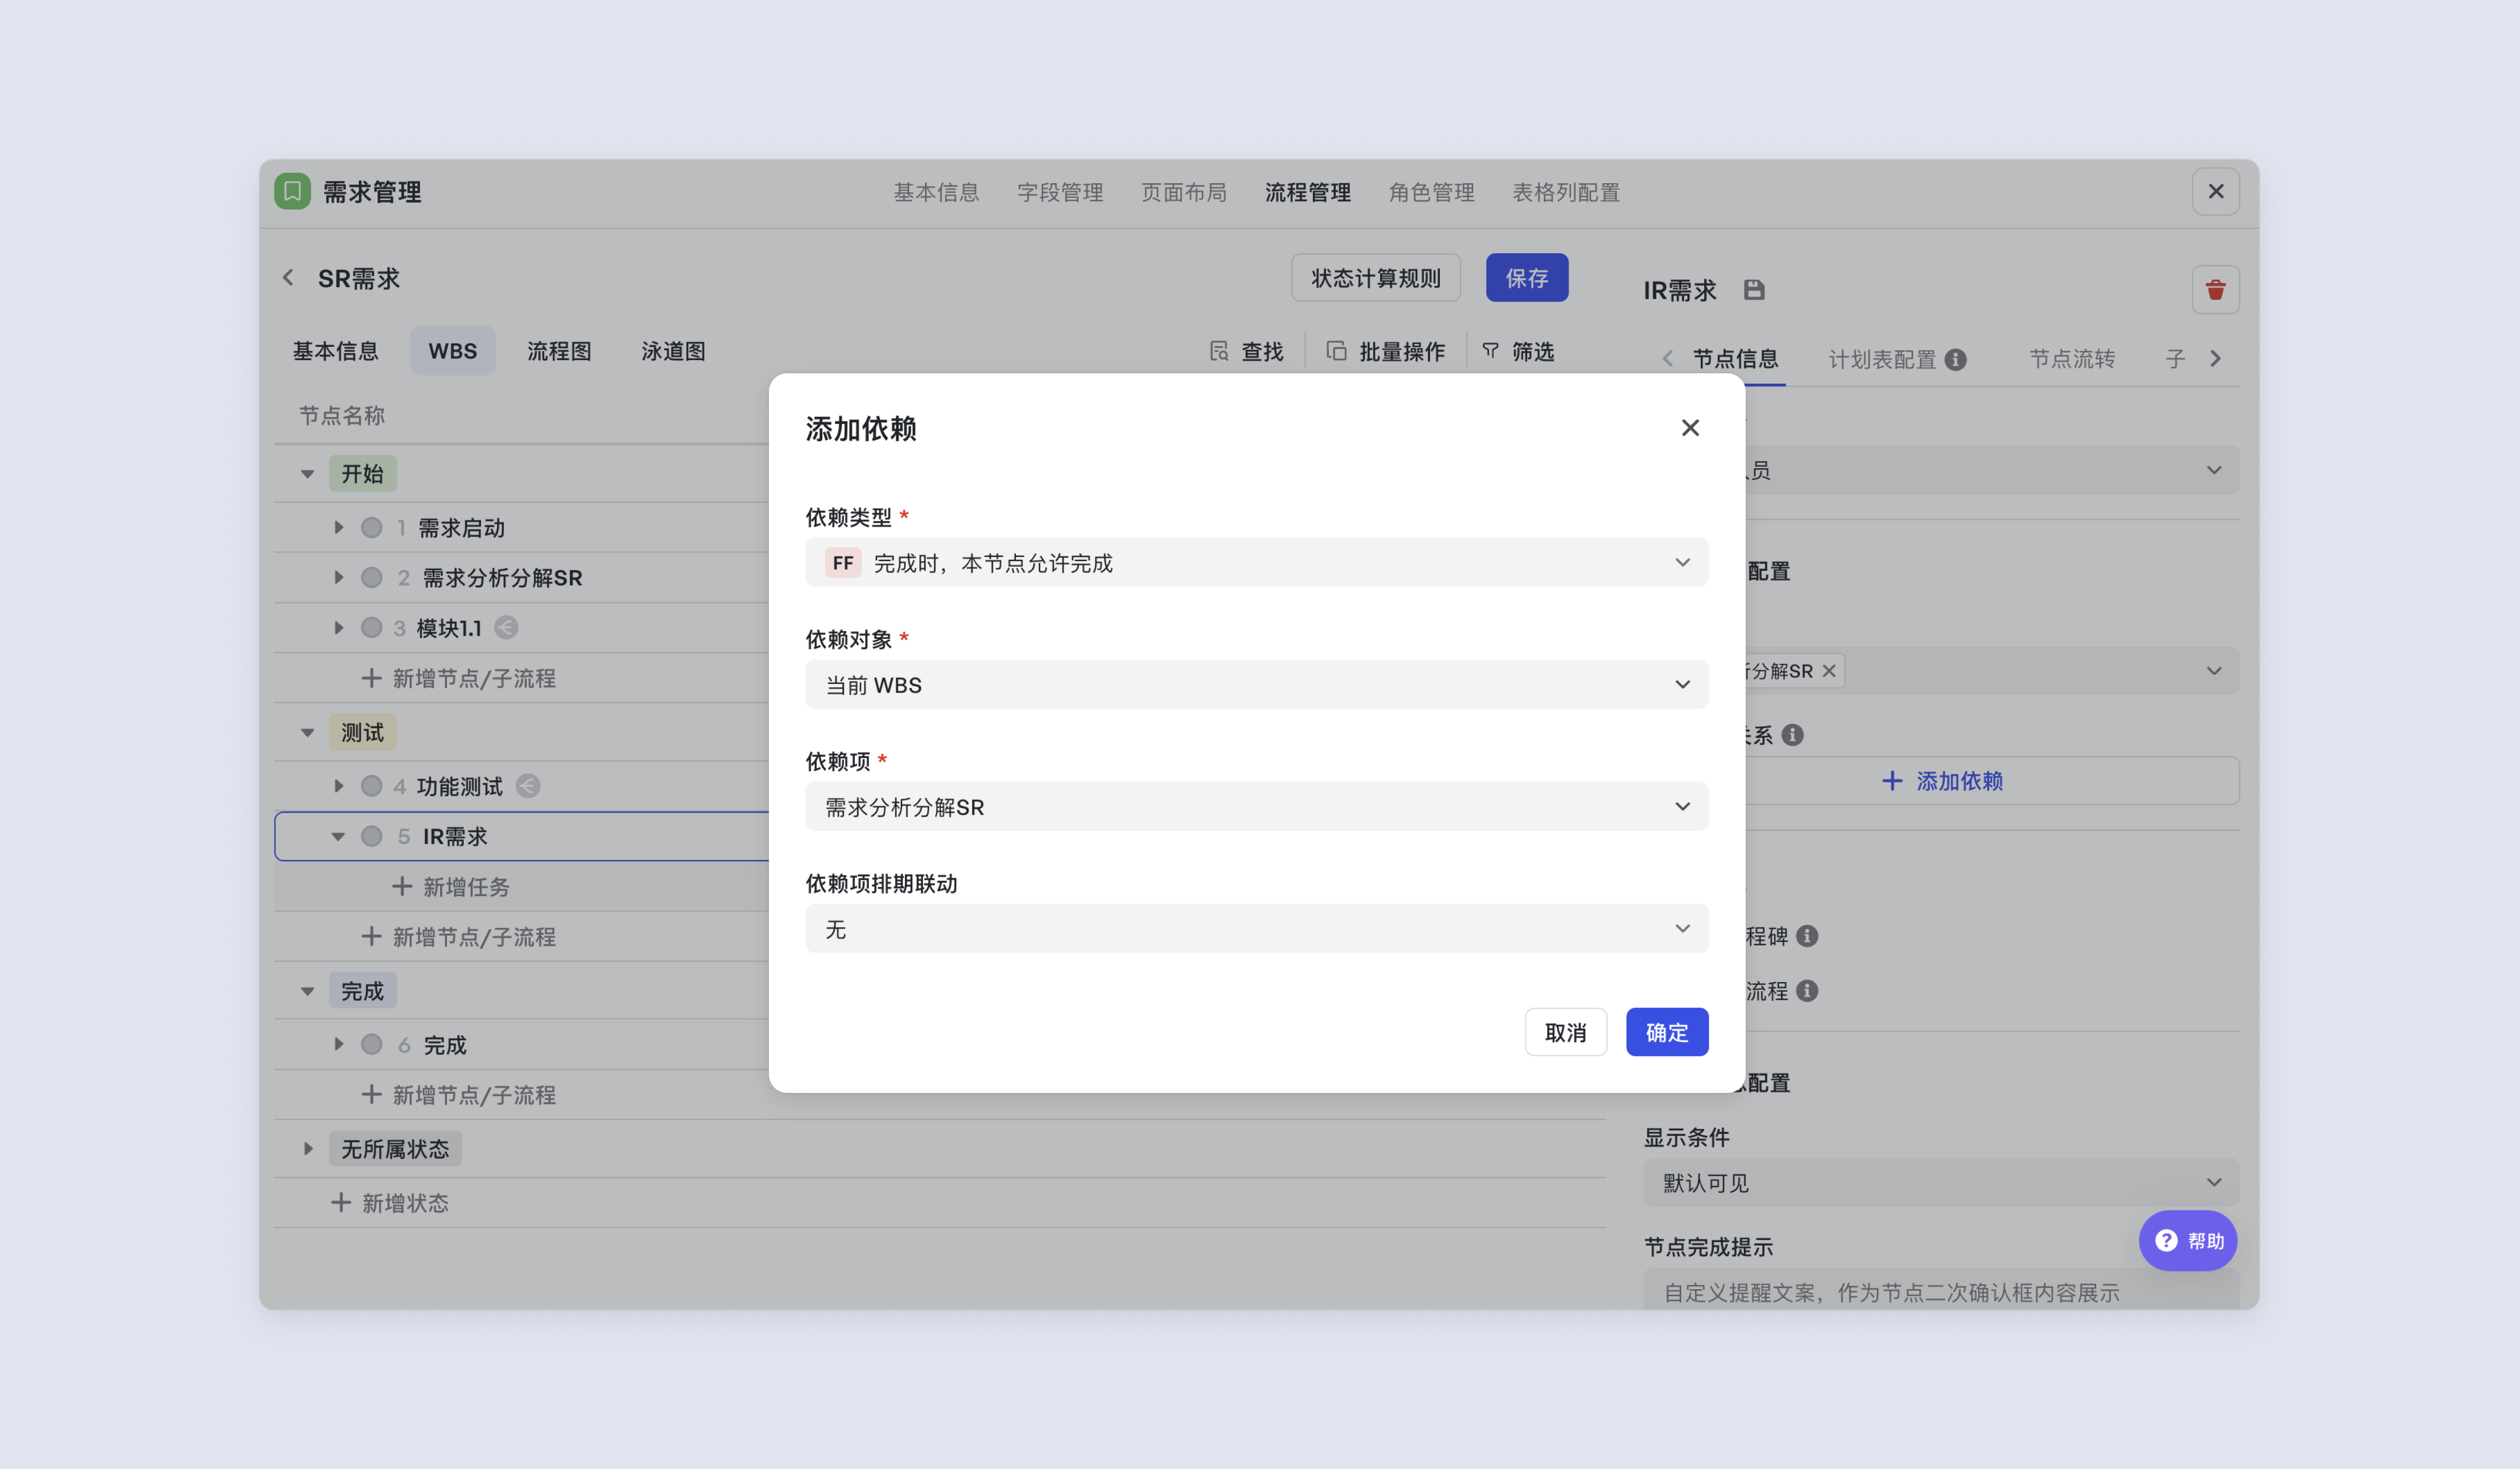Open the 依赖项 dropdown showing 需求分析分解SR
The height and width of the screenshot is (1469, 2520).
pyautogui.click(x=1256, y=806)
